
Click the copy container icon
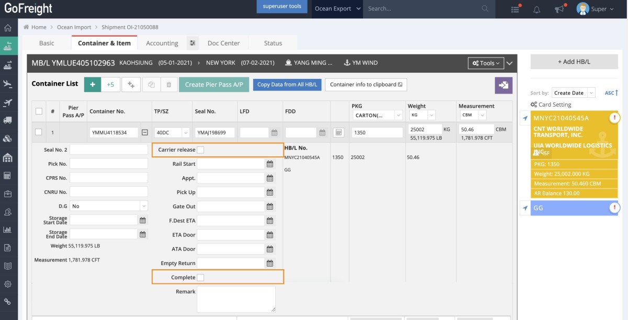click(151, 85)
